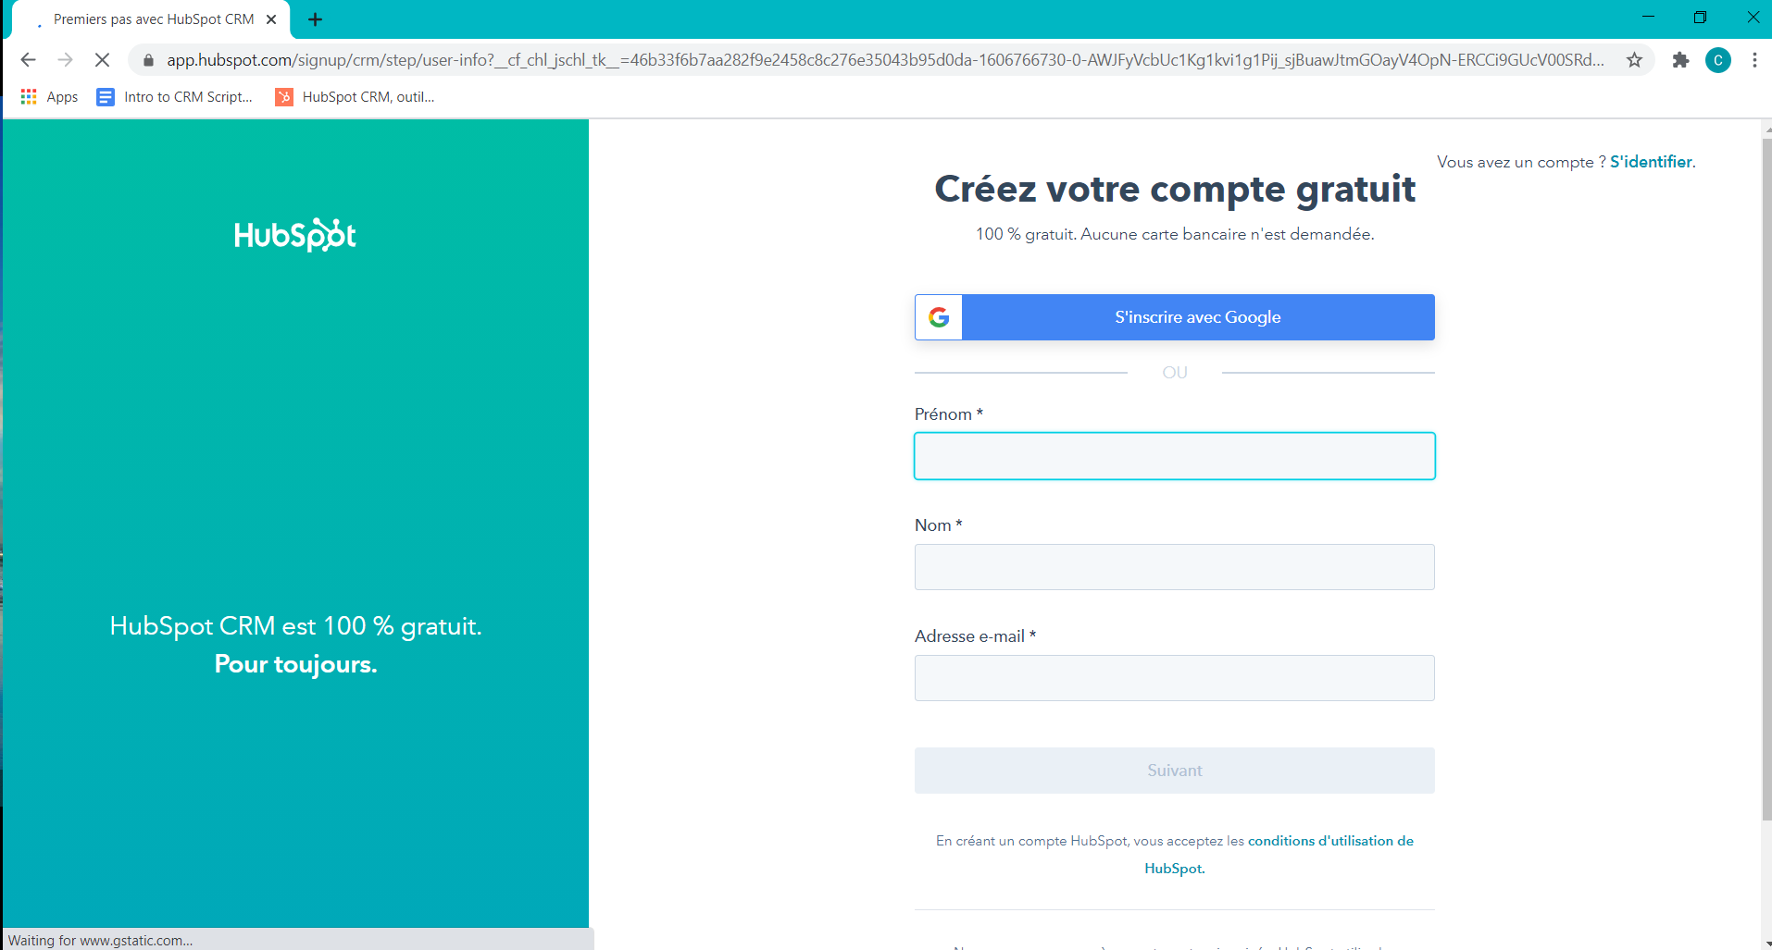Click the 'Pour toujours.' text

[296, 664]
